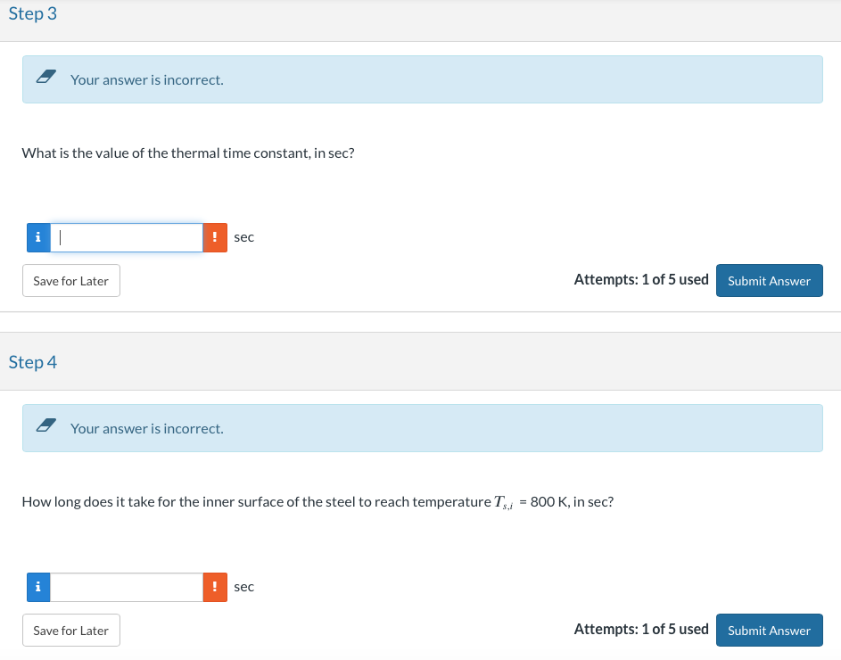Screen dimensions: 841x660
Task: Click the 'sec' unit label in Step 4
Action: pos(244,587)
